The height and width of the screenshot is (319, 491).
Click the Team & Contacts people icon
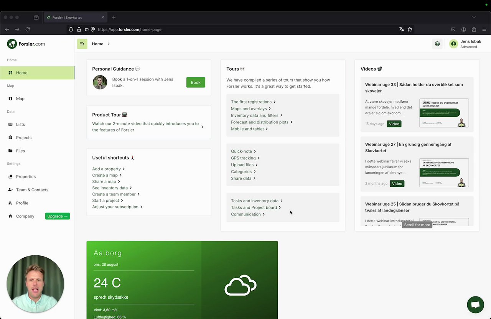10,190
